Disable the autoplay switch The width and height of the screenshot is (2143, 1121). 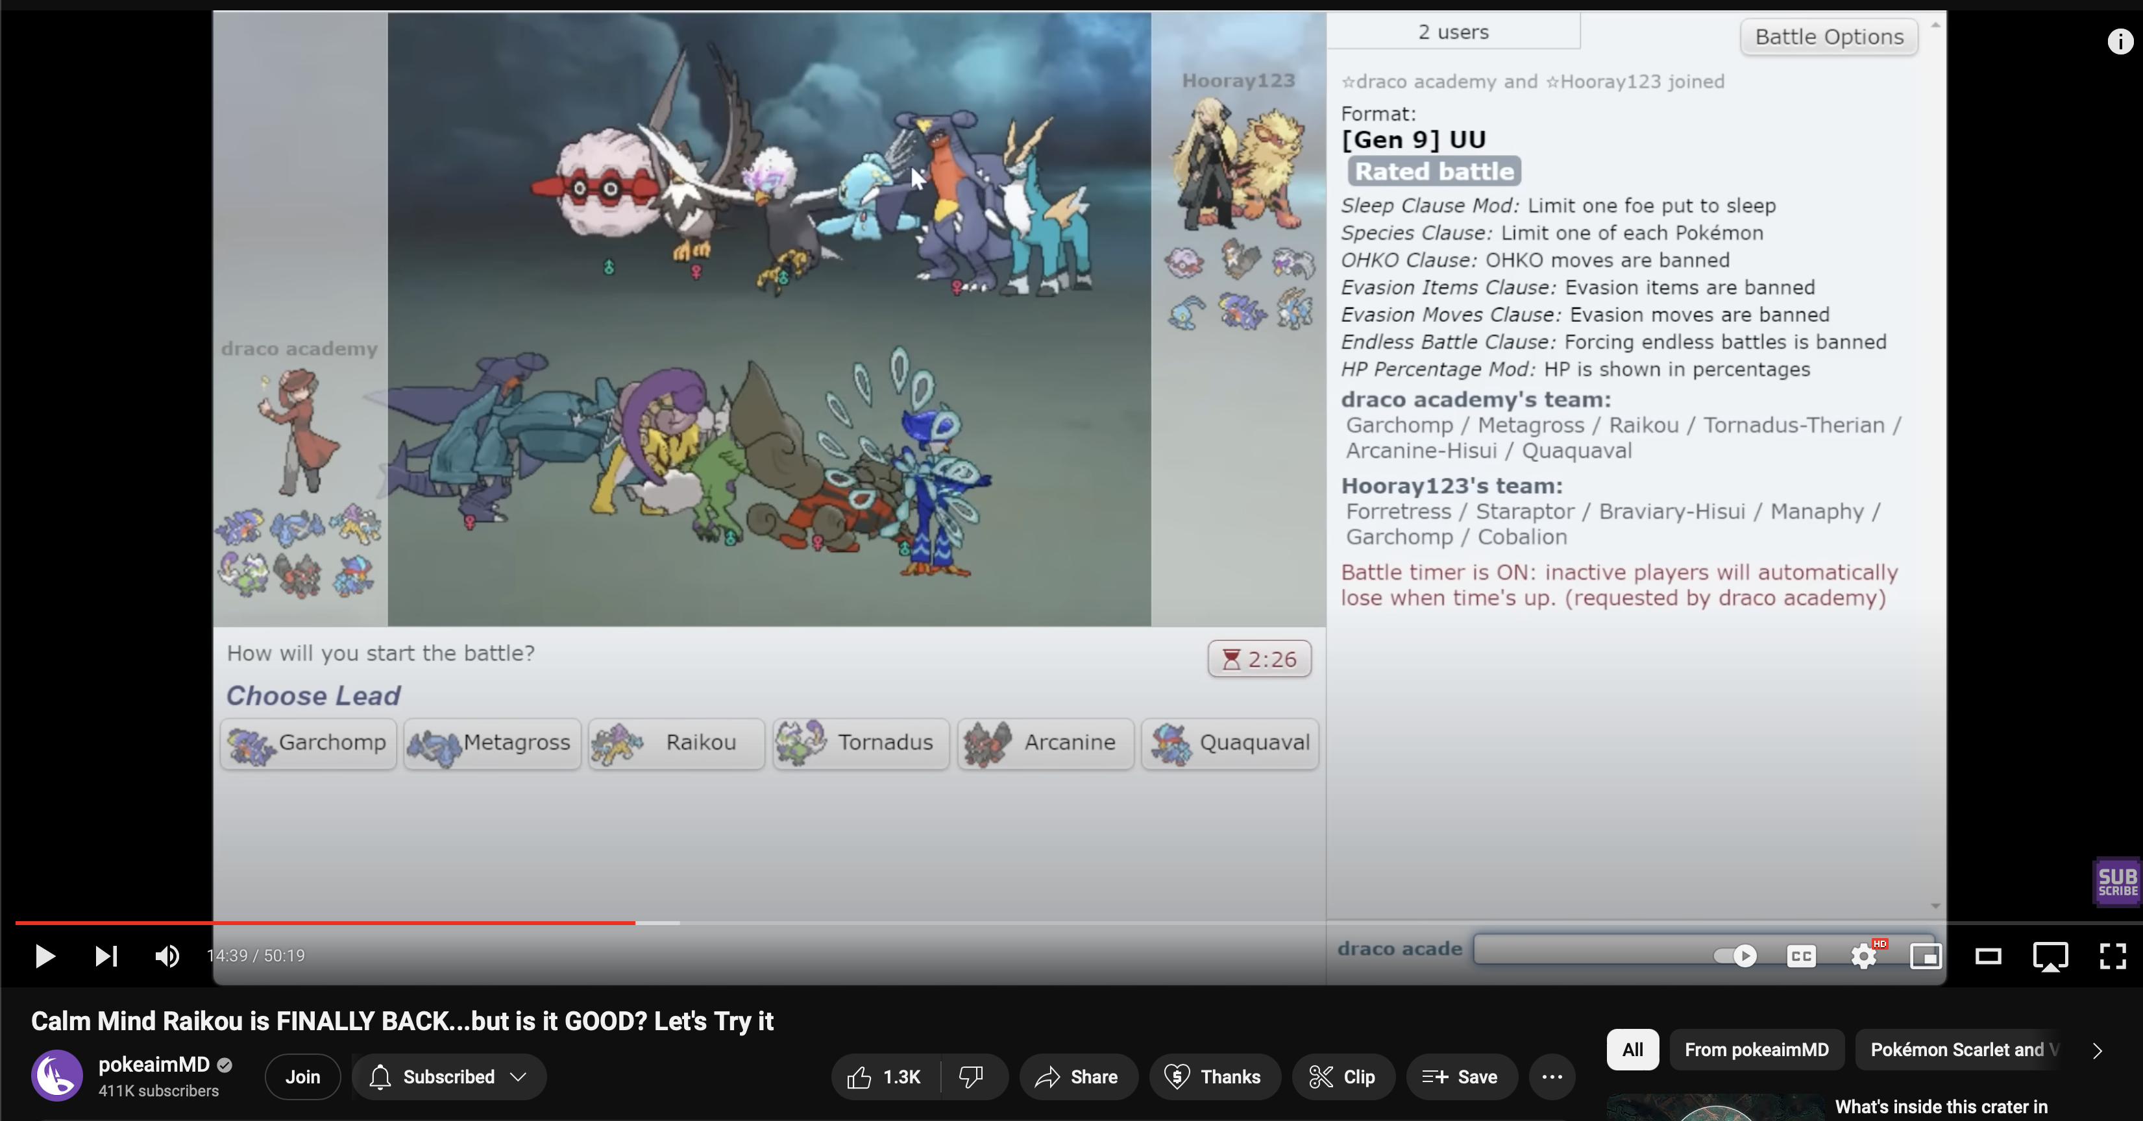(x=1735, y=956)
